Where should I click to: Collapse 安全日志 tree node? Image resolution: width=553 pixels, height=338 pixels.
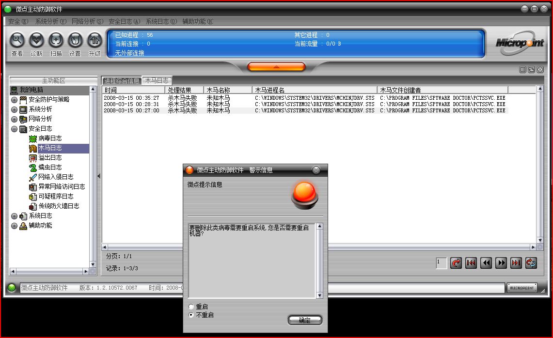14,129
